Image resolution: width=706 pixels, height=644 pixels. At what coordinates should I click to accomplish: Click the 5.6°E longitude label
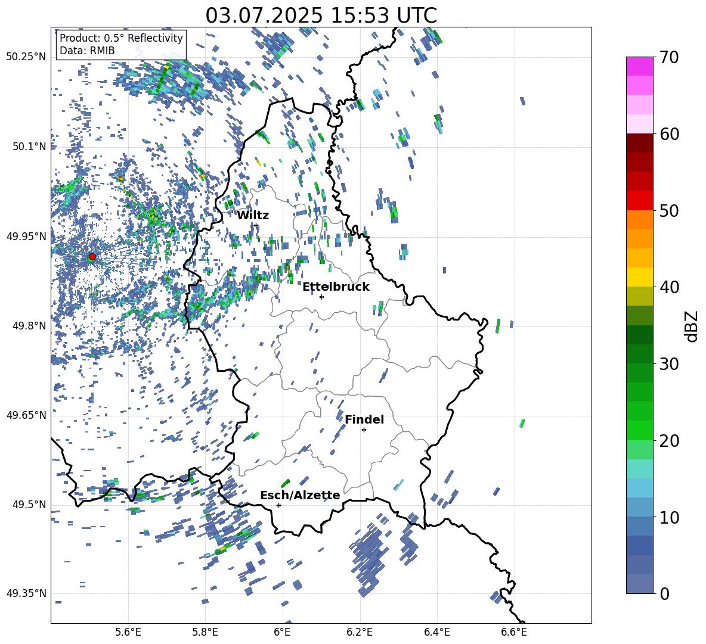point(128,632)
